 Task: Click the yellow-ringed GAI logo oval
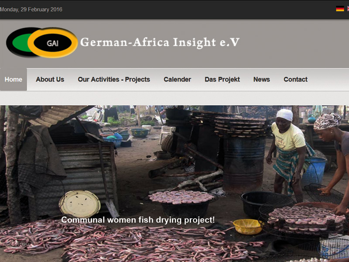53,43
